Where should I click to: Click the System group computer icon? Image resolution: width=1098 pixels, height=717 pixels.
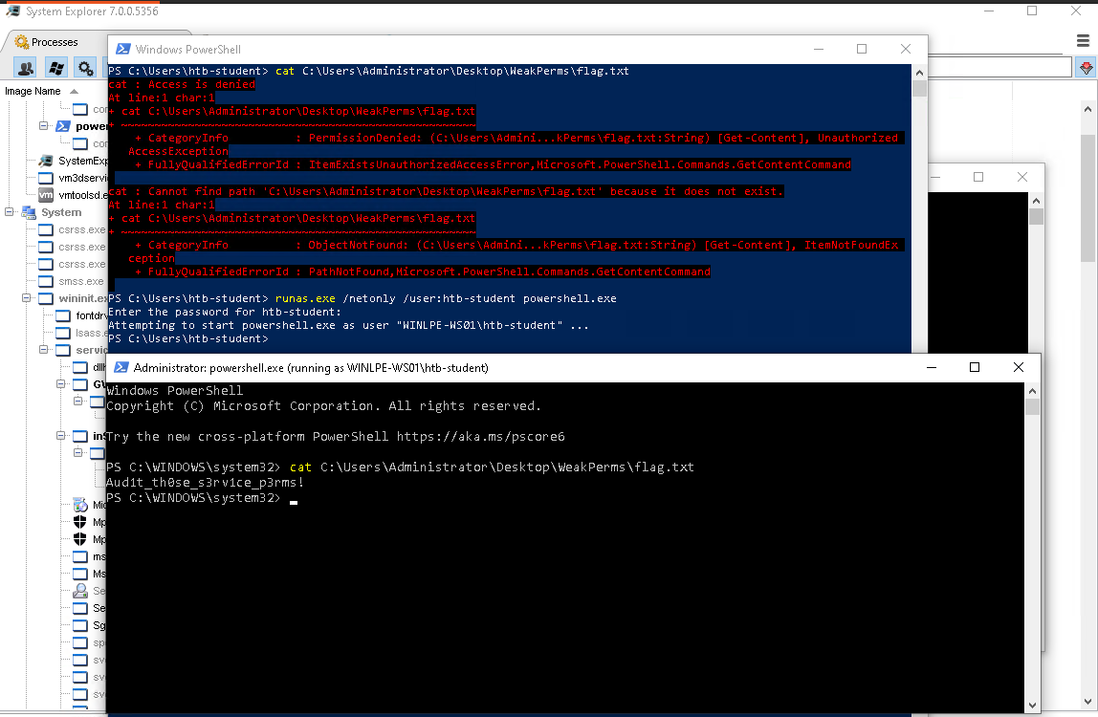tap(28, 212)
